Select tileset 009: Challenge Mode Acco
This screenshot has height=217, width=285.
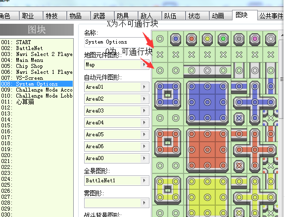pos(37,90)
